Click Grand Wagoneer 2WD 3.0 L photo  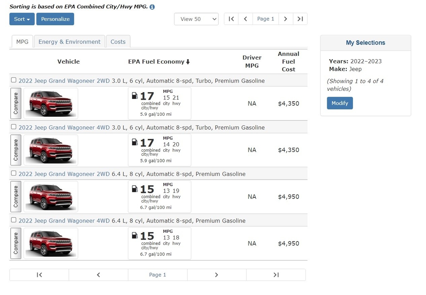tap(51, 103)
